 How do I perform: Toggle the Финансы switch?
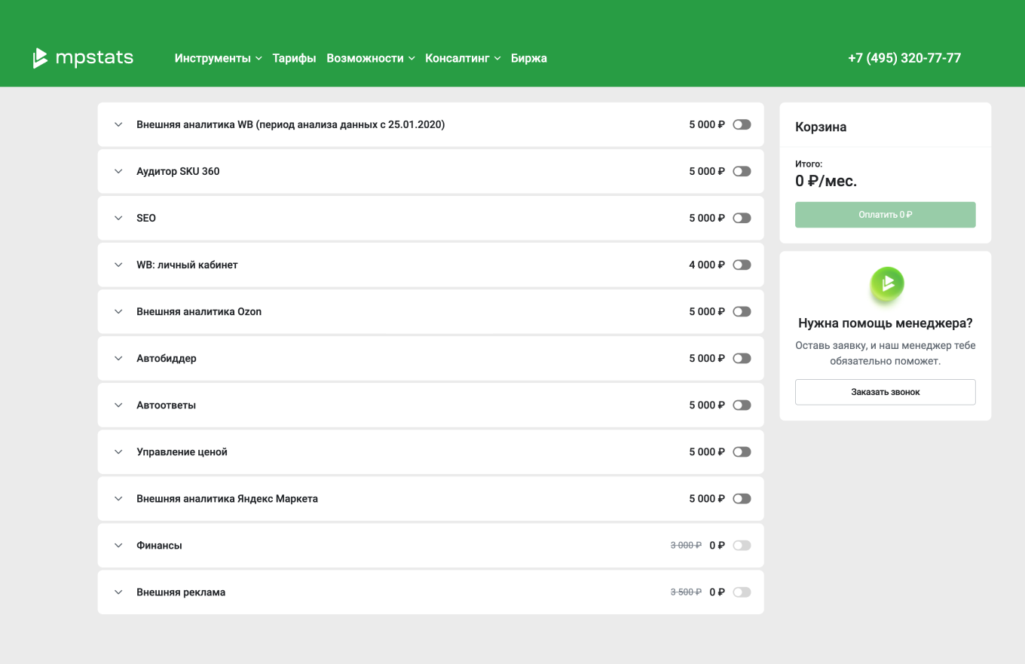pos(742,545)
